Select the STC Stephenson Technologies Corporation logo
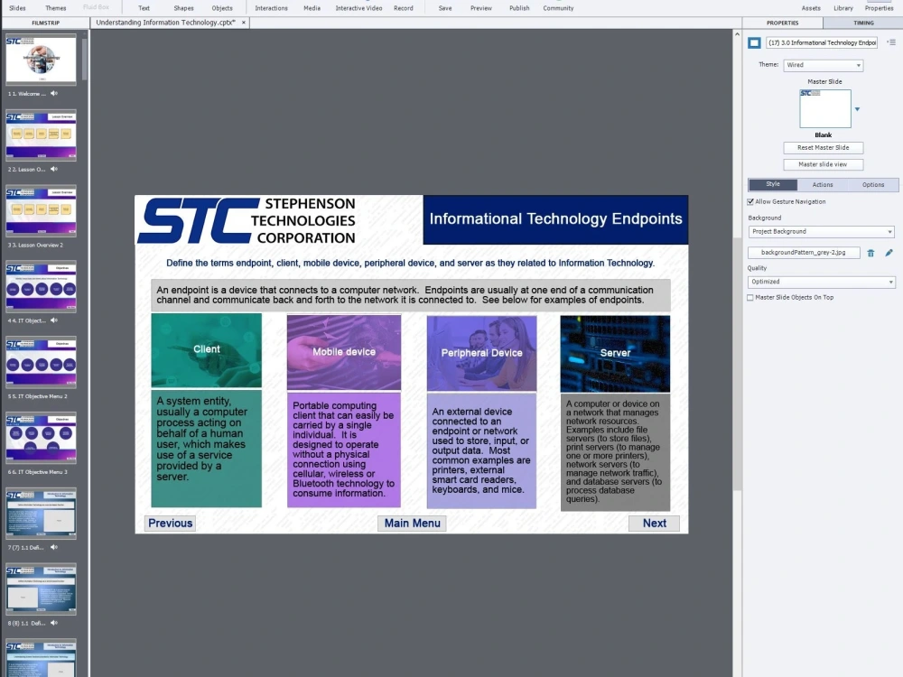Screen dimensions: 903x677 (x=247, y=220)
